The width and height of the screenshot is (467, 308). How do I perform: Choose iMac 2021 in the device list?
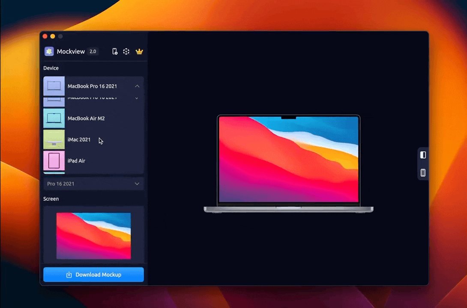click(x=79, y=139)
